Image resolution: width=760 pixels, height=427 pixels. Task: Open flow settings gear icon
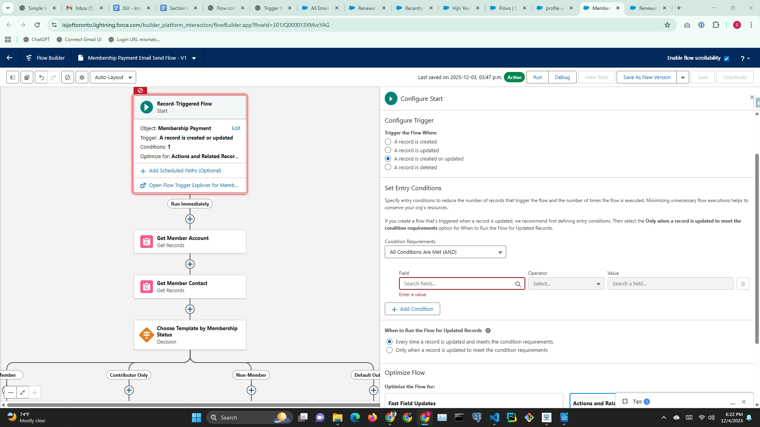coord(82,77)
